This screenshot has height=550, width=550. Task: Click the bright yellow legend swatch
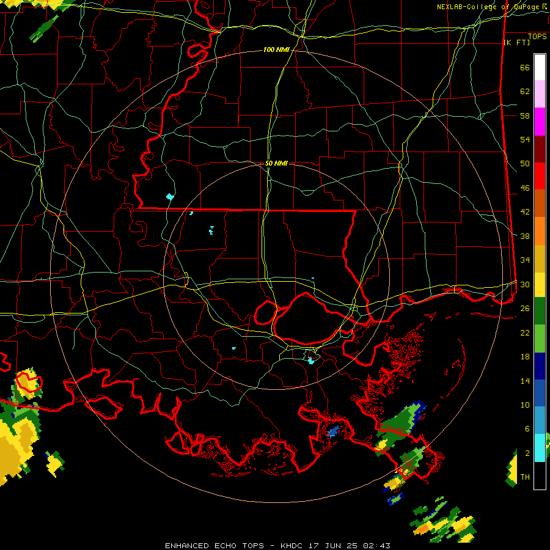[x=540, y=285]
